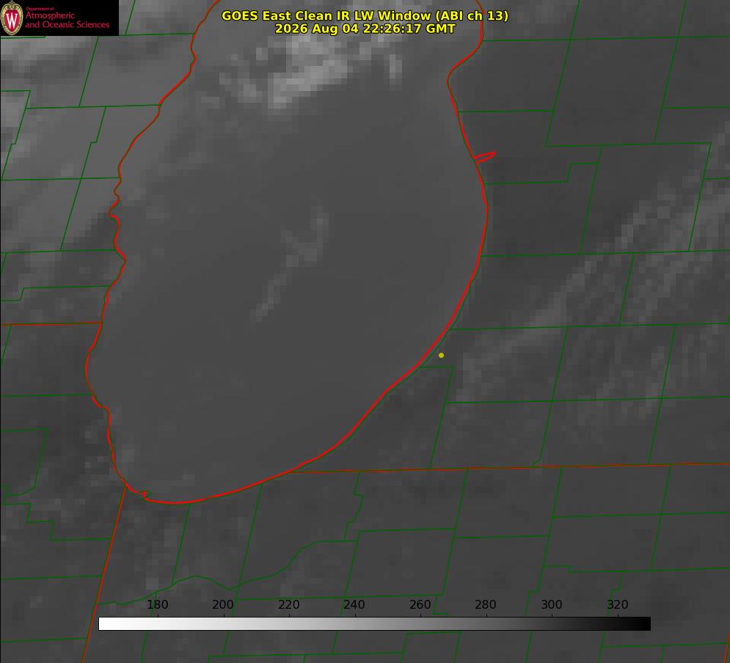Image resolution: width=730 pixels, height=663 pixels.
Task: Click the UW crest logo
Action: click(x=12, y=18)
